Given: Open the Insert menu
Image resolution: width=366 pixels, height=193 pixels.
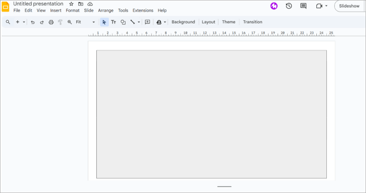Looking at the screenshot, I should click(x=56, y=10).
